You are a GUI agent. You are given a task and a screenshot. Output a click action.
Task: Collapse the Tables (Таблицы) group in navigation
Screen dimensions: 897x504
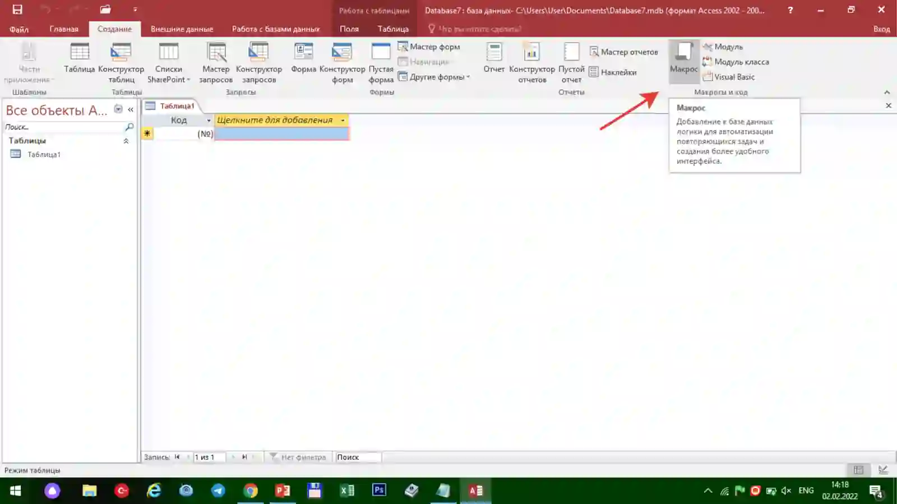coord(126,141)
